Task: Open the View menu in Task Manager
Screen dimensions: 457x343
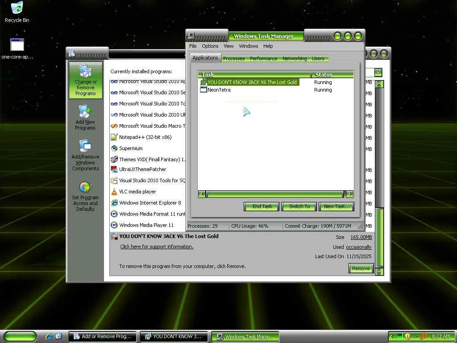Action: [x=228, y=46]
